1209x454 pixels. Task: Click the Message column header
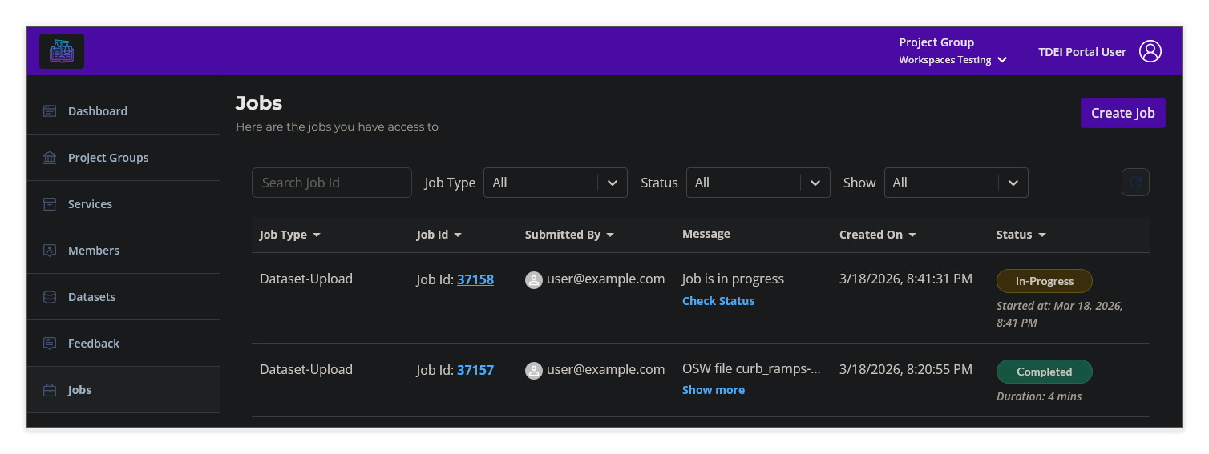pos(706,235)
